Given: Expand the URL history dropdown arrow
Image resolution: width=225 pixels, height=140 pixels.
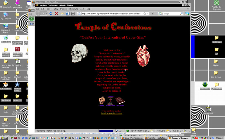Looking at the screenshot, I should coord(148,13).
